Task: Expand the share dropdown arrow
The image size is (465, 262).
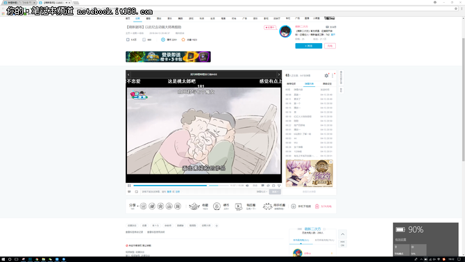Action: coord(137,206)
